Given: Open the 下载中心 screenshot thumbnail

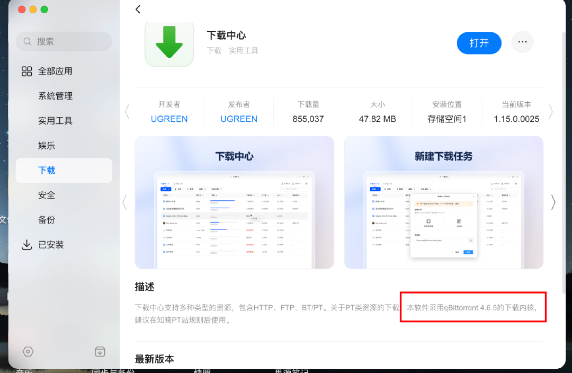Looking at the screenshot, I should coord(234,202).
